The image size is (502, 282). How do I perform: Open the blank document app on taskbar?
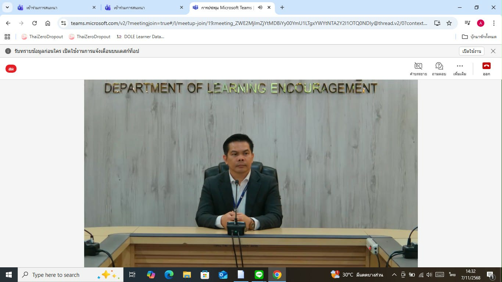point(241,275)
